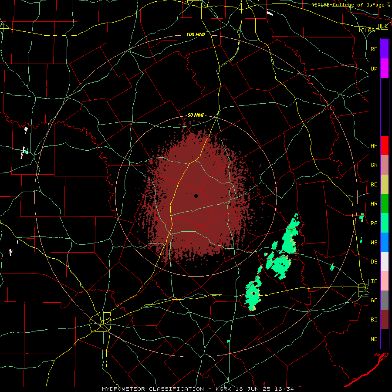This screenshot has height=392, width=392.
Task: Click the 'RA' legend label
Action: click(x=374, y=223)
